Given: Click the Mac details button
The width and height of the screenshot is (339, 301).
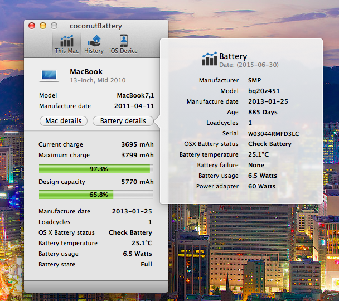Looking at the screenshot, I should 64,121.
